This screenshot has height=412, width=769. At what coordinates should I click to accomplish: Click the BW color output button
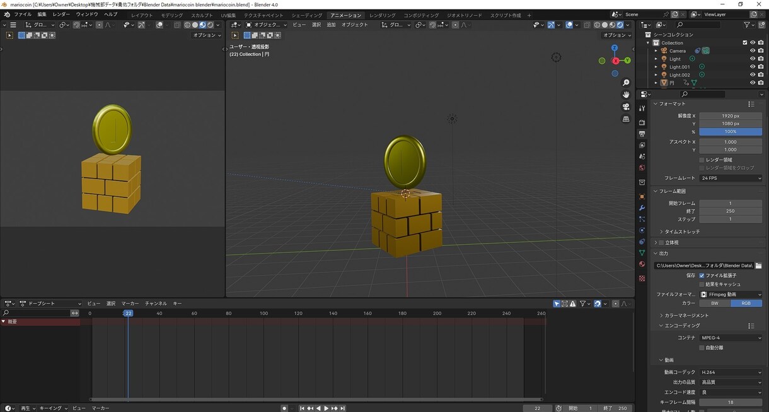pyautogui.click(x=715, y=303)
